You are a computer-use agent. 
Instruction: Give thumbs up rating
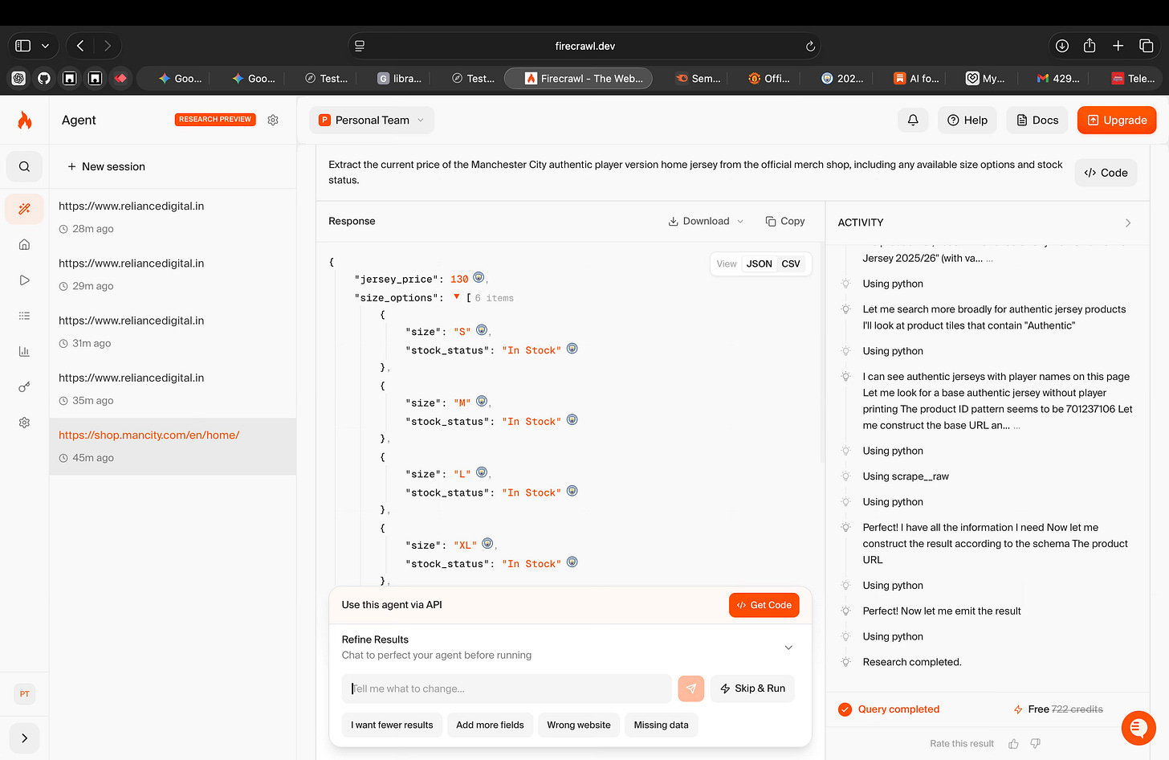click(x=1014, y=744)
